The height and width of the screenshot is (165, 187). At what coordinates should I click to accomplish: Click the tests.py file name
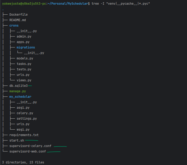(x=24, y=69)
